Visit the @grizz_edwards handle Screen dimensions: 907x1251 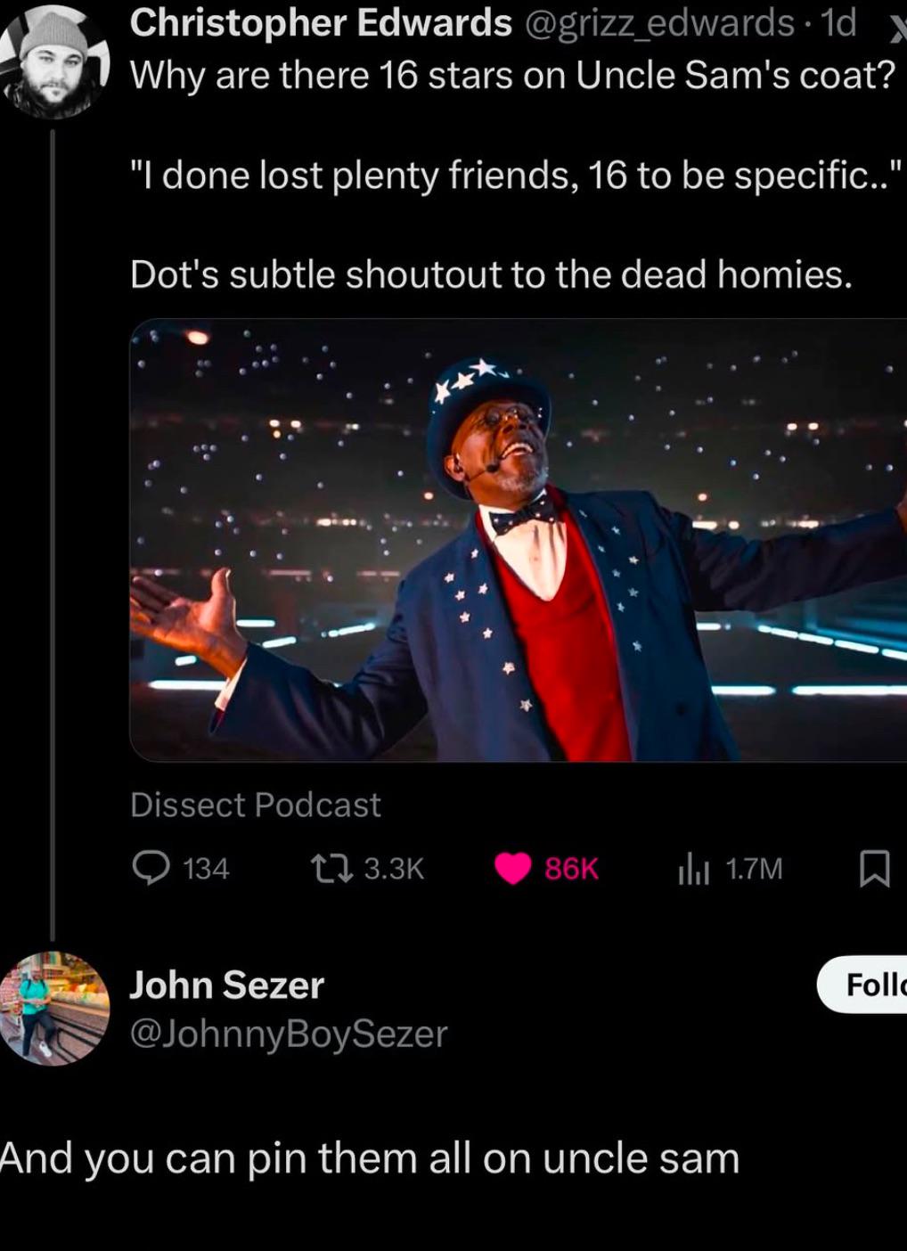658,23
